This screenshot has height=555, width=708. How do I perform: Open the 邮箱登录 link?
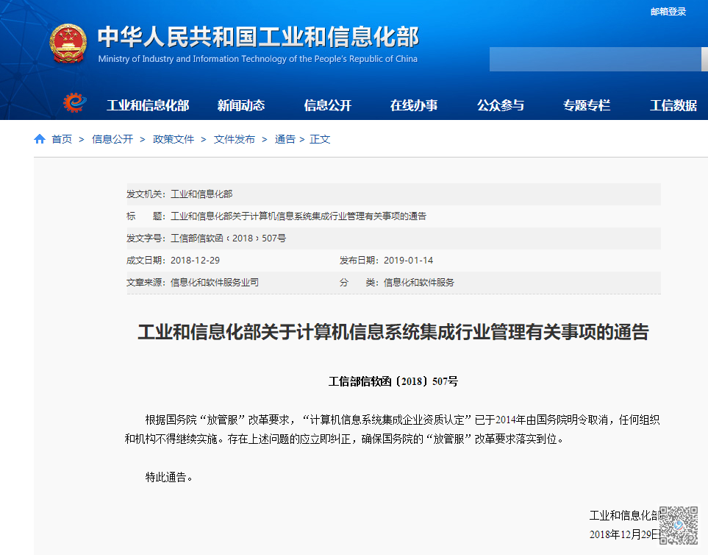click(x=668, y=11)
